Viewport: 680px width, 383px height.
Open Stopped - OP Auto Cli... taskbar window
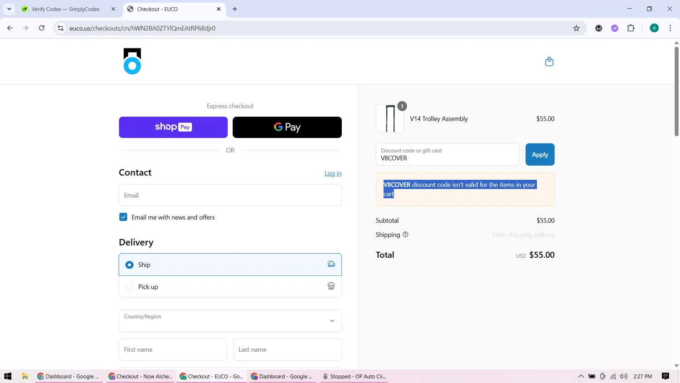coord(355,376)
